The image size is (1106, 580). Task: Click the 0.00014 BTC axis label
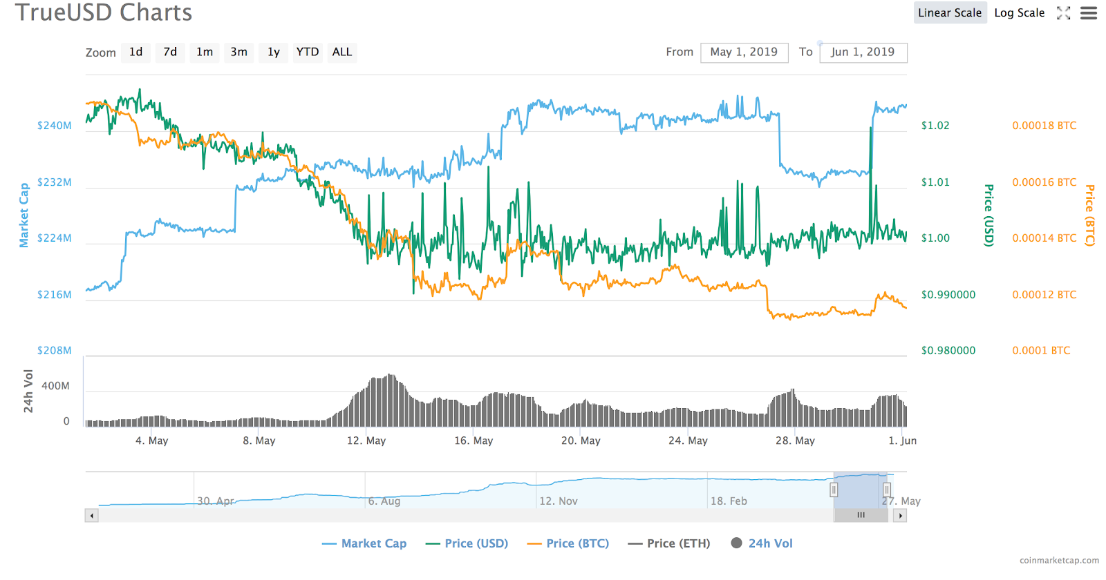tap(1044, 238)
